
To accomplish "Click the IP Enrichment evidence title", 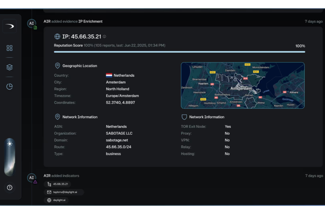I will [x=90, y=21].
